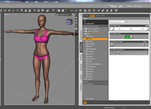Toggle the Show Sub Items checkbox
The height and width of the screenshot is (109, 151).
[84, 99]
